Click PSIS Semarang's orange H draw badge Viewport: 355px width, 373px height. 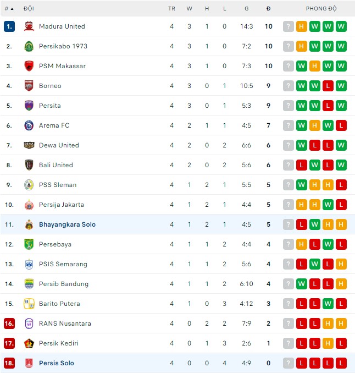pyautogui.click(x=341, y=264)
